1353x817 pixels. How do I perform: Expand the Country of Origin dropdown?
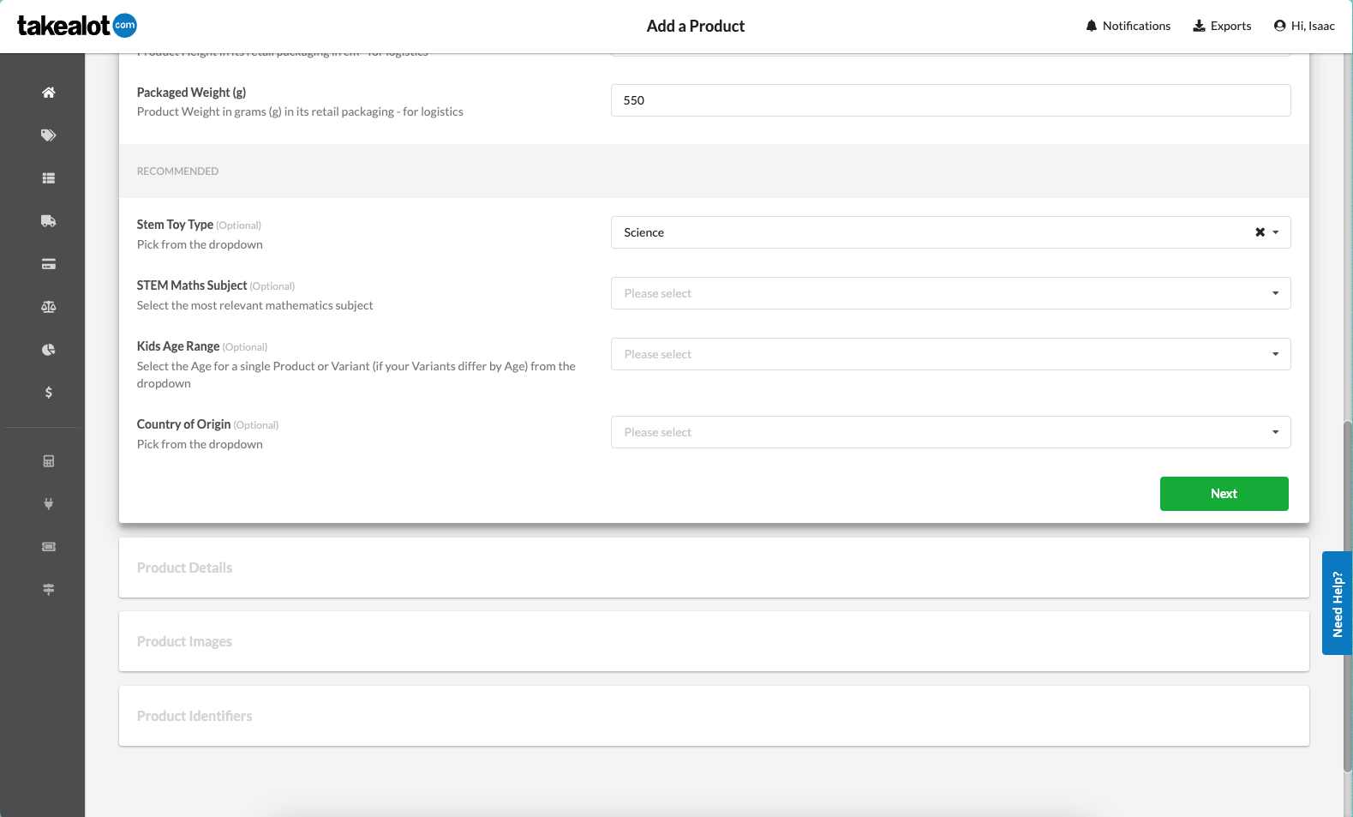pos(949,432)
